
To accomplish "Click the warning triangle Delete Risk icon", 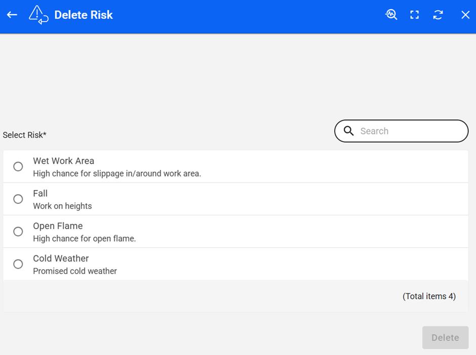I will click(x=38, y=15).
